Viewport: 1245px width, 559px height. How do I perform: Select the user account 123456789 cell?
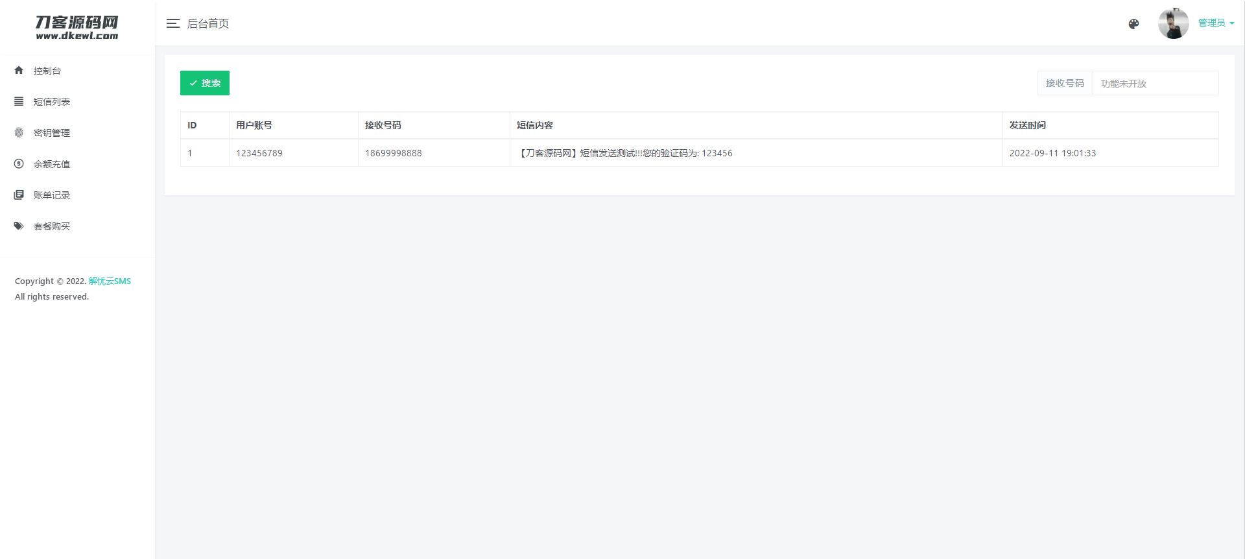coord(259,153)
